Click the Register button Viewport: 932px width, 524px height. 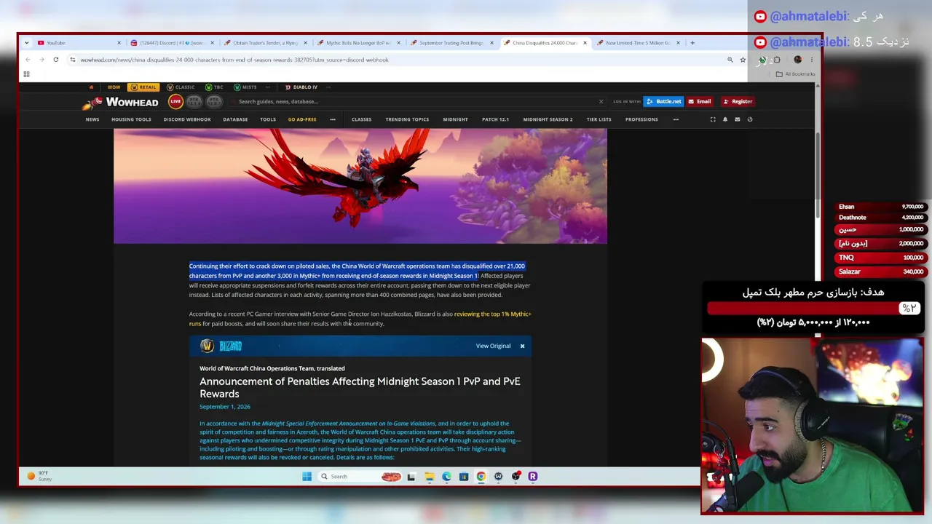(x=738, y=101)
